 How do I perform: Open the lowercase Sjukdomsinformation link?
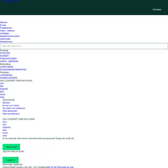click(x=10, y=36)
